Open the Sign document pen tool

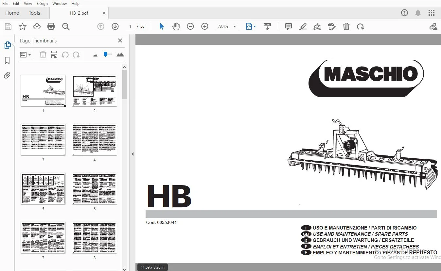[317, 27]
